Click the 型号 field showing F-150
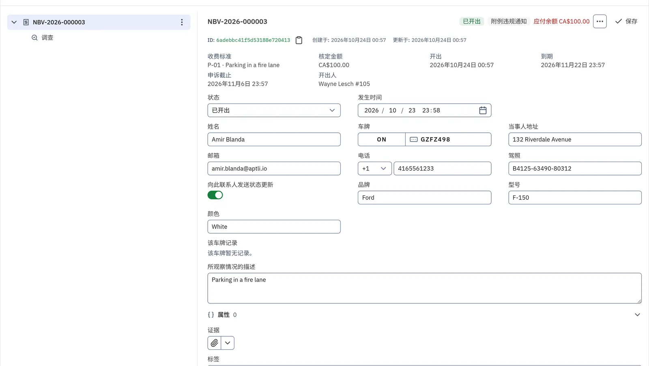Viewport: 649px width, 366px height. click(x=575, y=197)
